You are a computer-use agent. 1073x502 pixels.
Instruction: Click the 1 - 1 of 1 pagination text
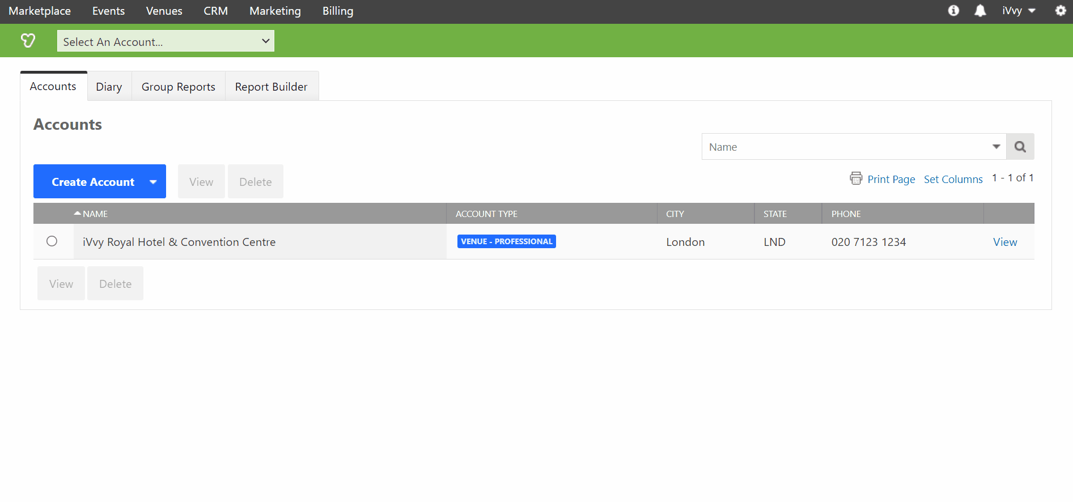pos(1013,178)
